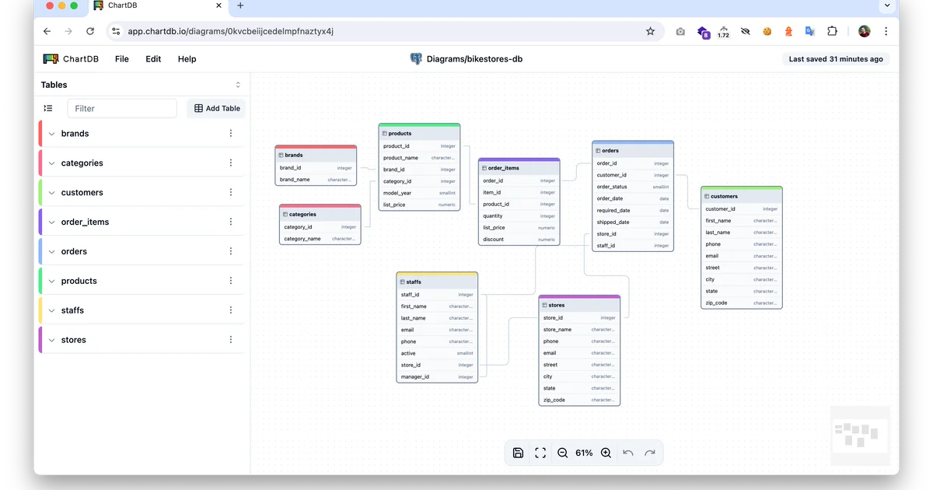Go back in browser history
Image resolution: width=933 pixels, height=490 pixels.
pyautogui.click(x=47, y=31)
